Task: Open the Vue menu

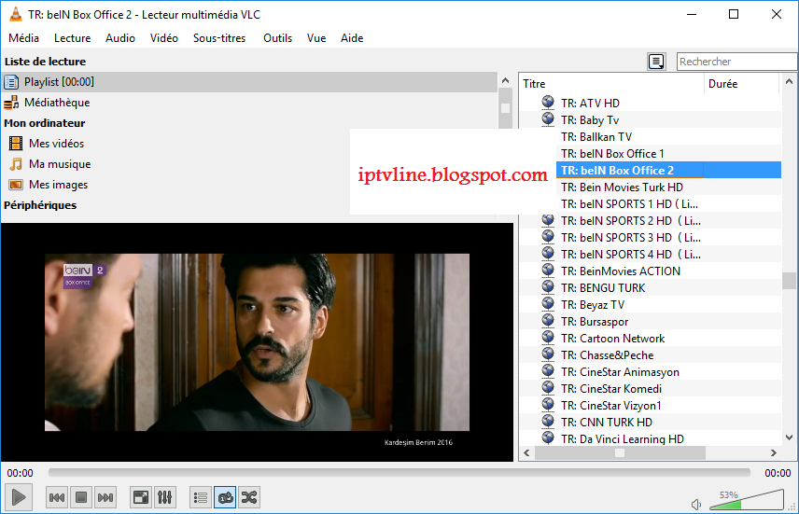Action: click(316, 38)
